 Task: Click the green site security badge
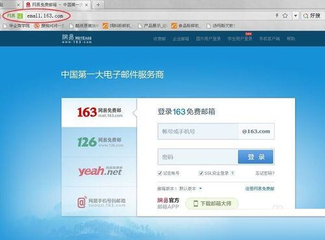[x=20, y=16]
